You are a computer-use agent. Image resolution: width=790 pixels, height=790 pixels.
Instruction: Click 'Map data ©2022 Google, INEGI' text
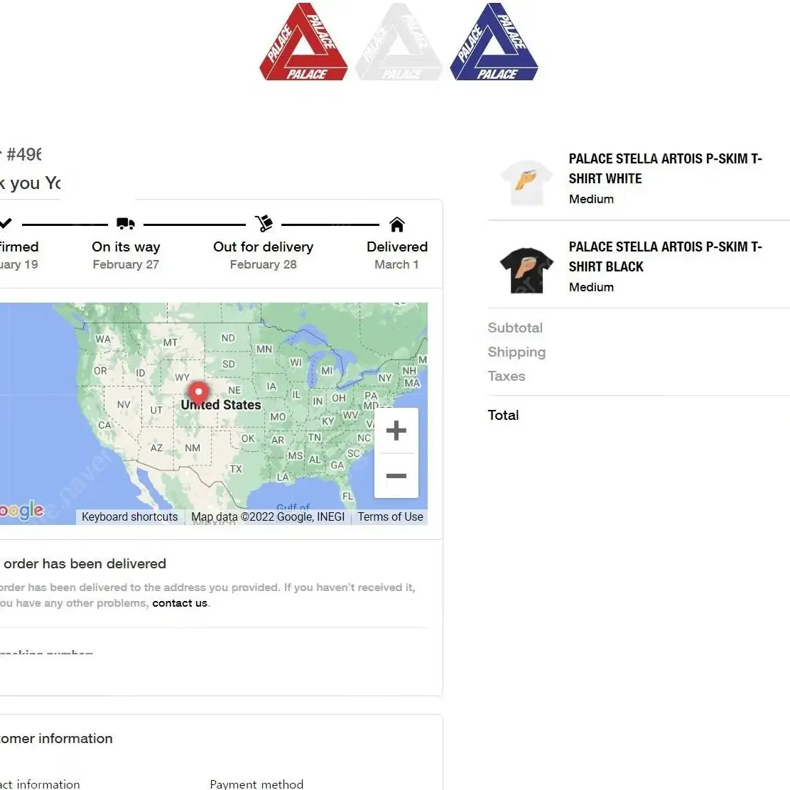(268, 517)
